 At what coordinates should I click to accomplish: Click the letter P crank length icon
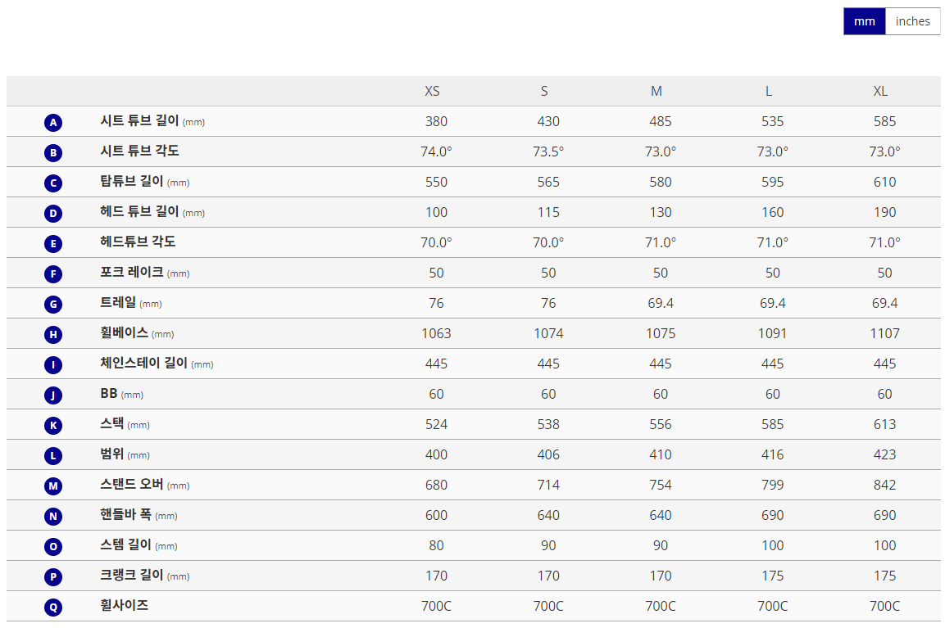click(x=53, y=577)
